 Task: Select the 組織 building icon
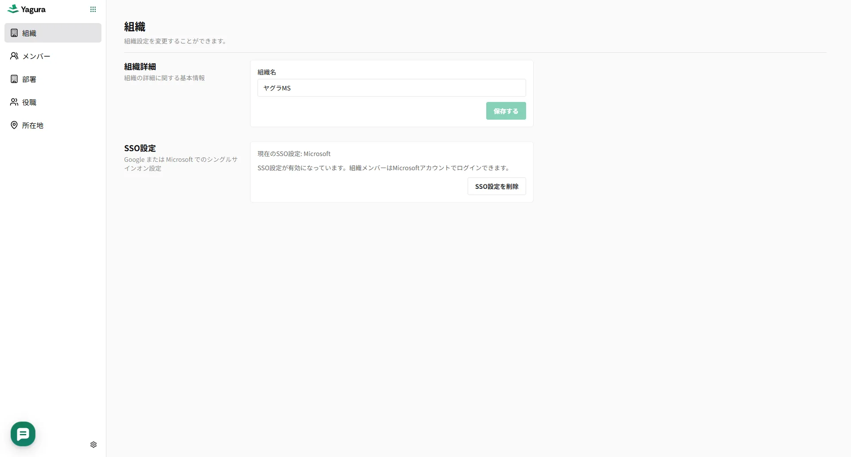(14, 33)
